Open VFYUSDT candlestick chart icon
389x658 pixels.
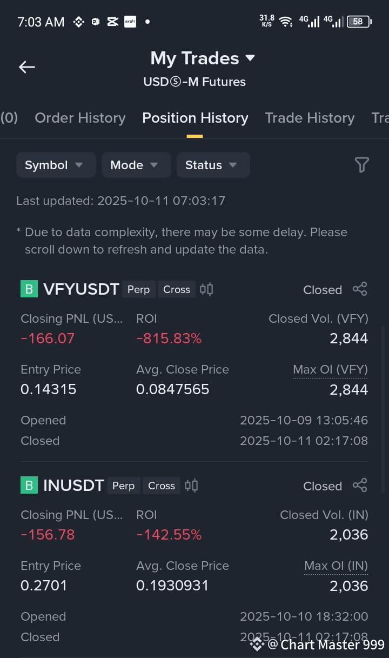(206, 289)
